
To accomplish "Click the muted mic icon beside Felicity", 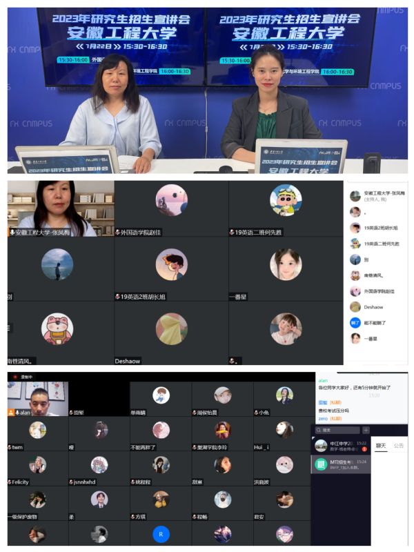I will (x=10, y=482).
